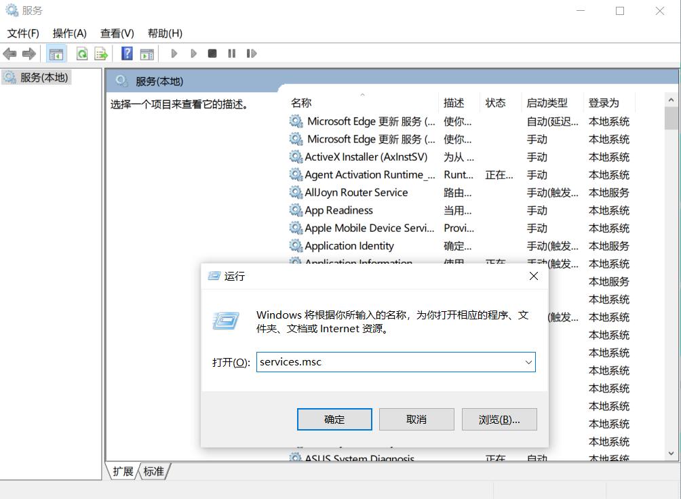681x499 pixels.
Task: Open the 查看(V) menu
Action: [x=117, y=33]
